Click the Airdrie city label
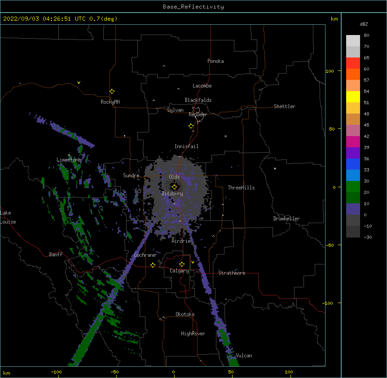Screen dimensions: 387x378 [181, 241]
